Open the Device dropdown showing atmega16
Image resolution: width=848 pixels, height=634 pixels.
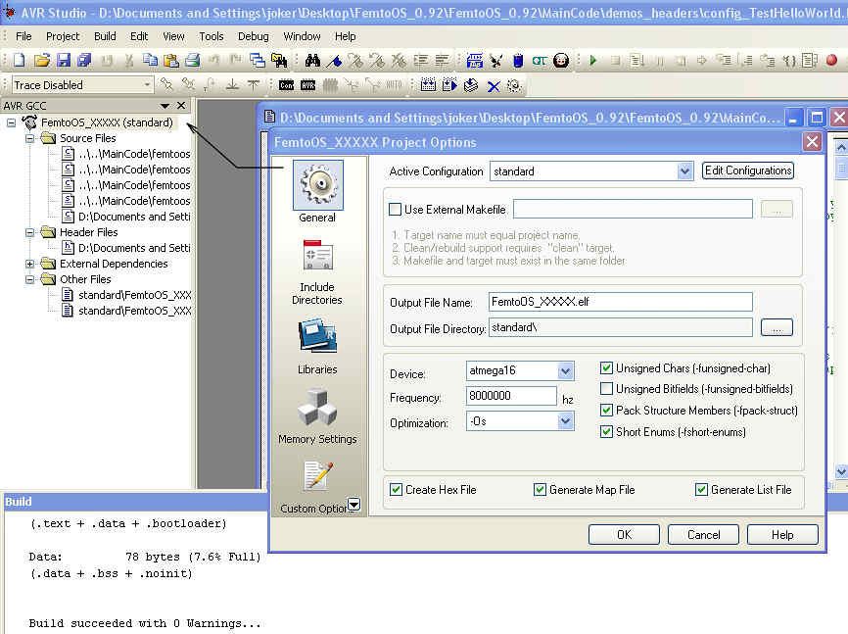coord(565,370)
